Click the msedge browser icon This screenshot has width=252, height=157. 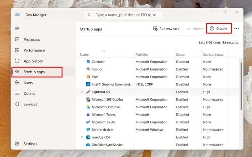[x=88, y=137]
